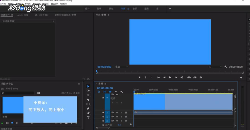Screen dimensions: 250x130
Task: Switch the project panel to list view
Action: click(7, 123)
